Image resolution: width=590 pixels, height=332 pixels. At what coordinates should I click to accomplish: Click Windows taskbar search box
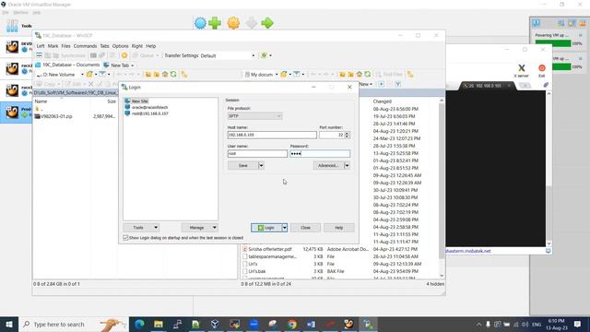coord(74,324)
